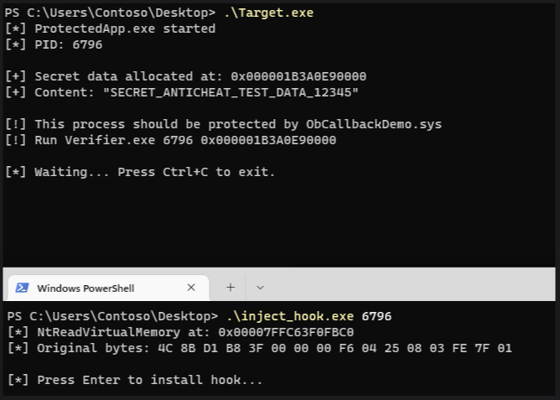Click the NtReadVirtualMemory address 0x00007FFC63F0FBC0
The height and width of the screenshot is (400, 560).
coord(285,332)
